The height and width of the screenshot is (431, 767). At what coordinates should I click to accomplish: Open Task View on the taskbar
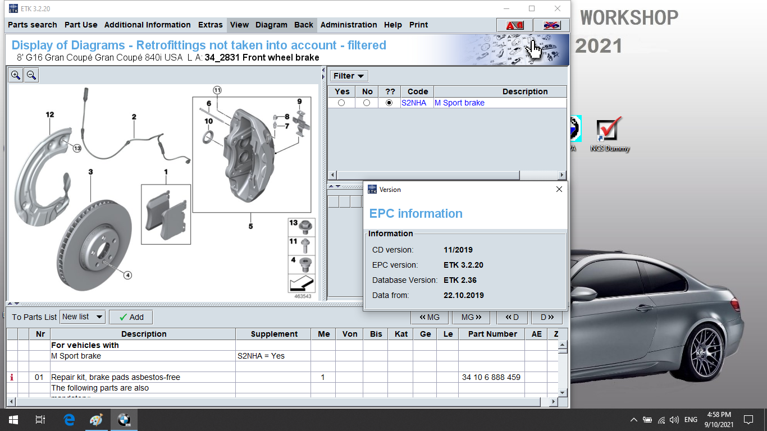click(40, 420)
